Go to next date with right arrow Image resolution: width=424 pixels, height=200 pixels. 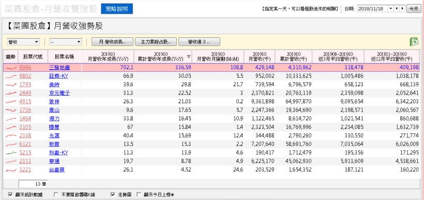(x=403, y=9)
